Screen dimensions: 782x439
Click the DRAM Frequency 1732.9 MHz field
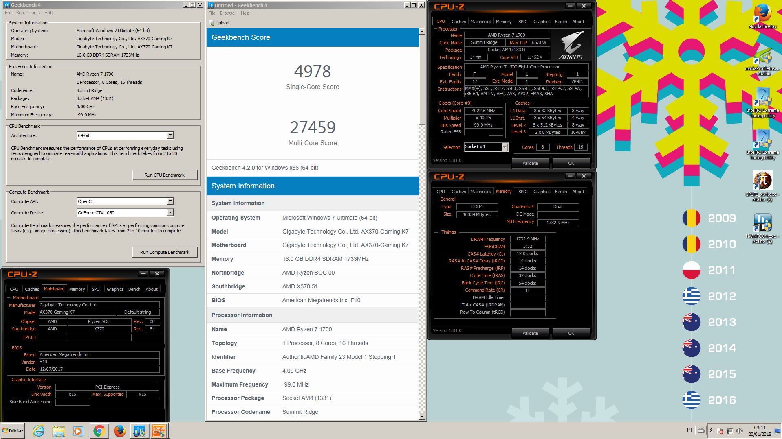pyautogui.click(x=527, y=239)
